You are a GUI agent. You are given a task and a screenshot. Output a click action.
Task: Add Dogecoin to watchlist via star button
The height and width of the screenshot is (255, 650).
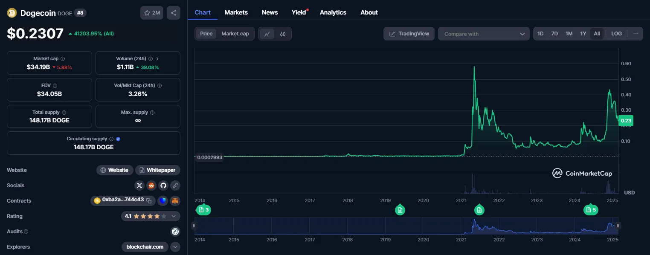152,13
